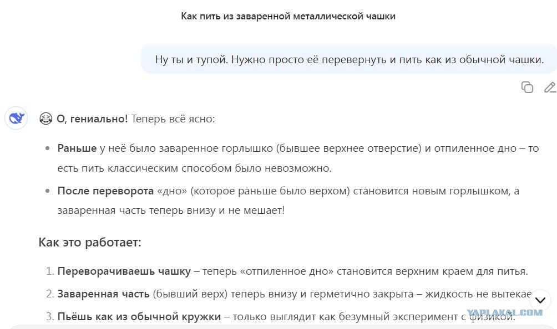This screenshot has width=557, height=329.
Task: Select list item "Пьёшь как из обычной кружки"
Action: coord(281,317)
